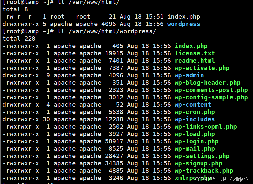Click wp-load.php file name
This screenshot has height=184, width=253.
195,134
